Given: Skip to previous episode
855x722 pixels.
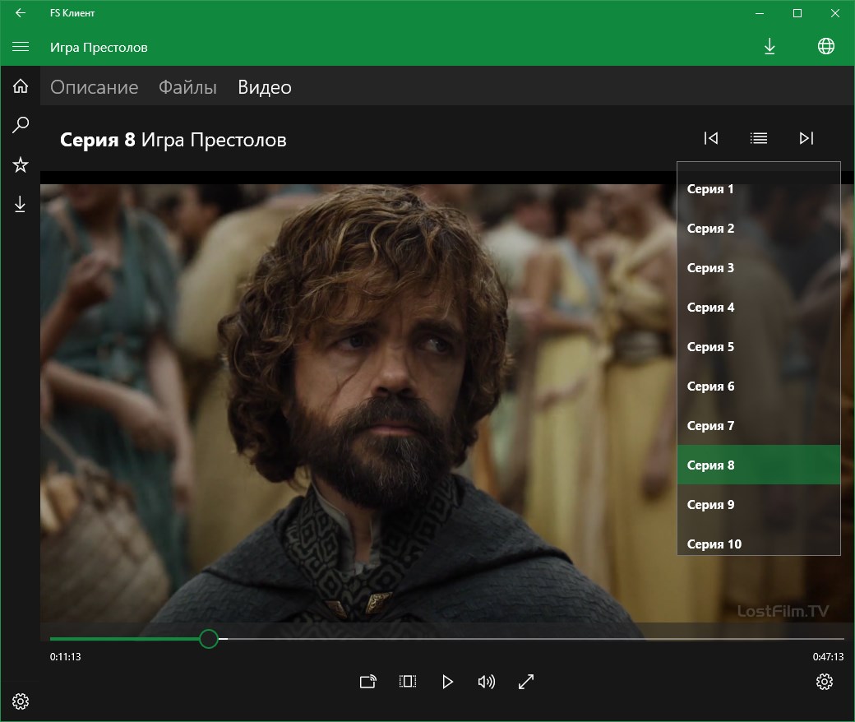Looking at the screenshot, I should [x=710, y=138].
